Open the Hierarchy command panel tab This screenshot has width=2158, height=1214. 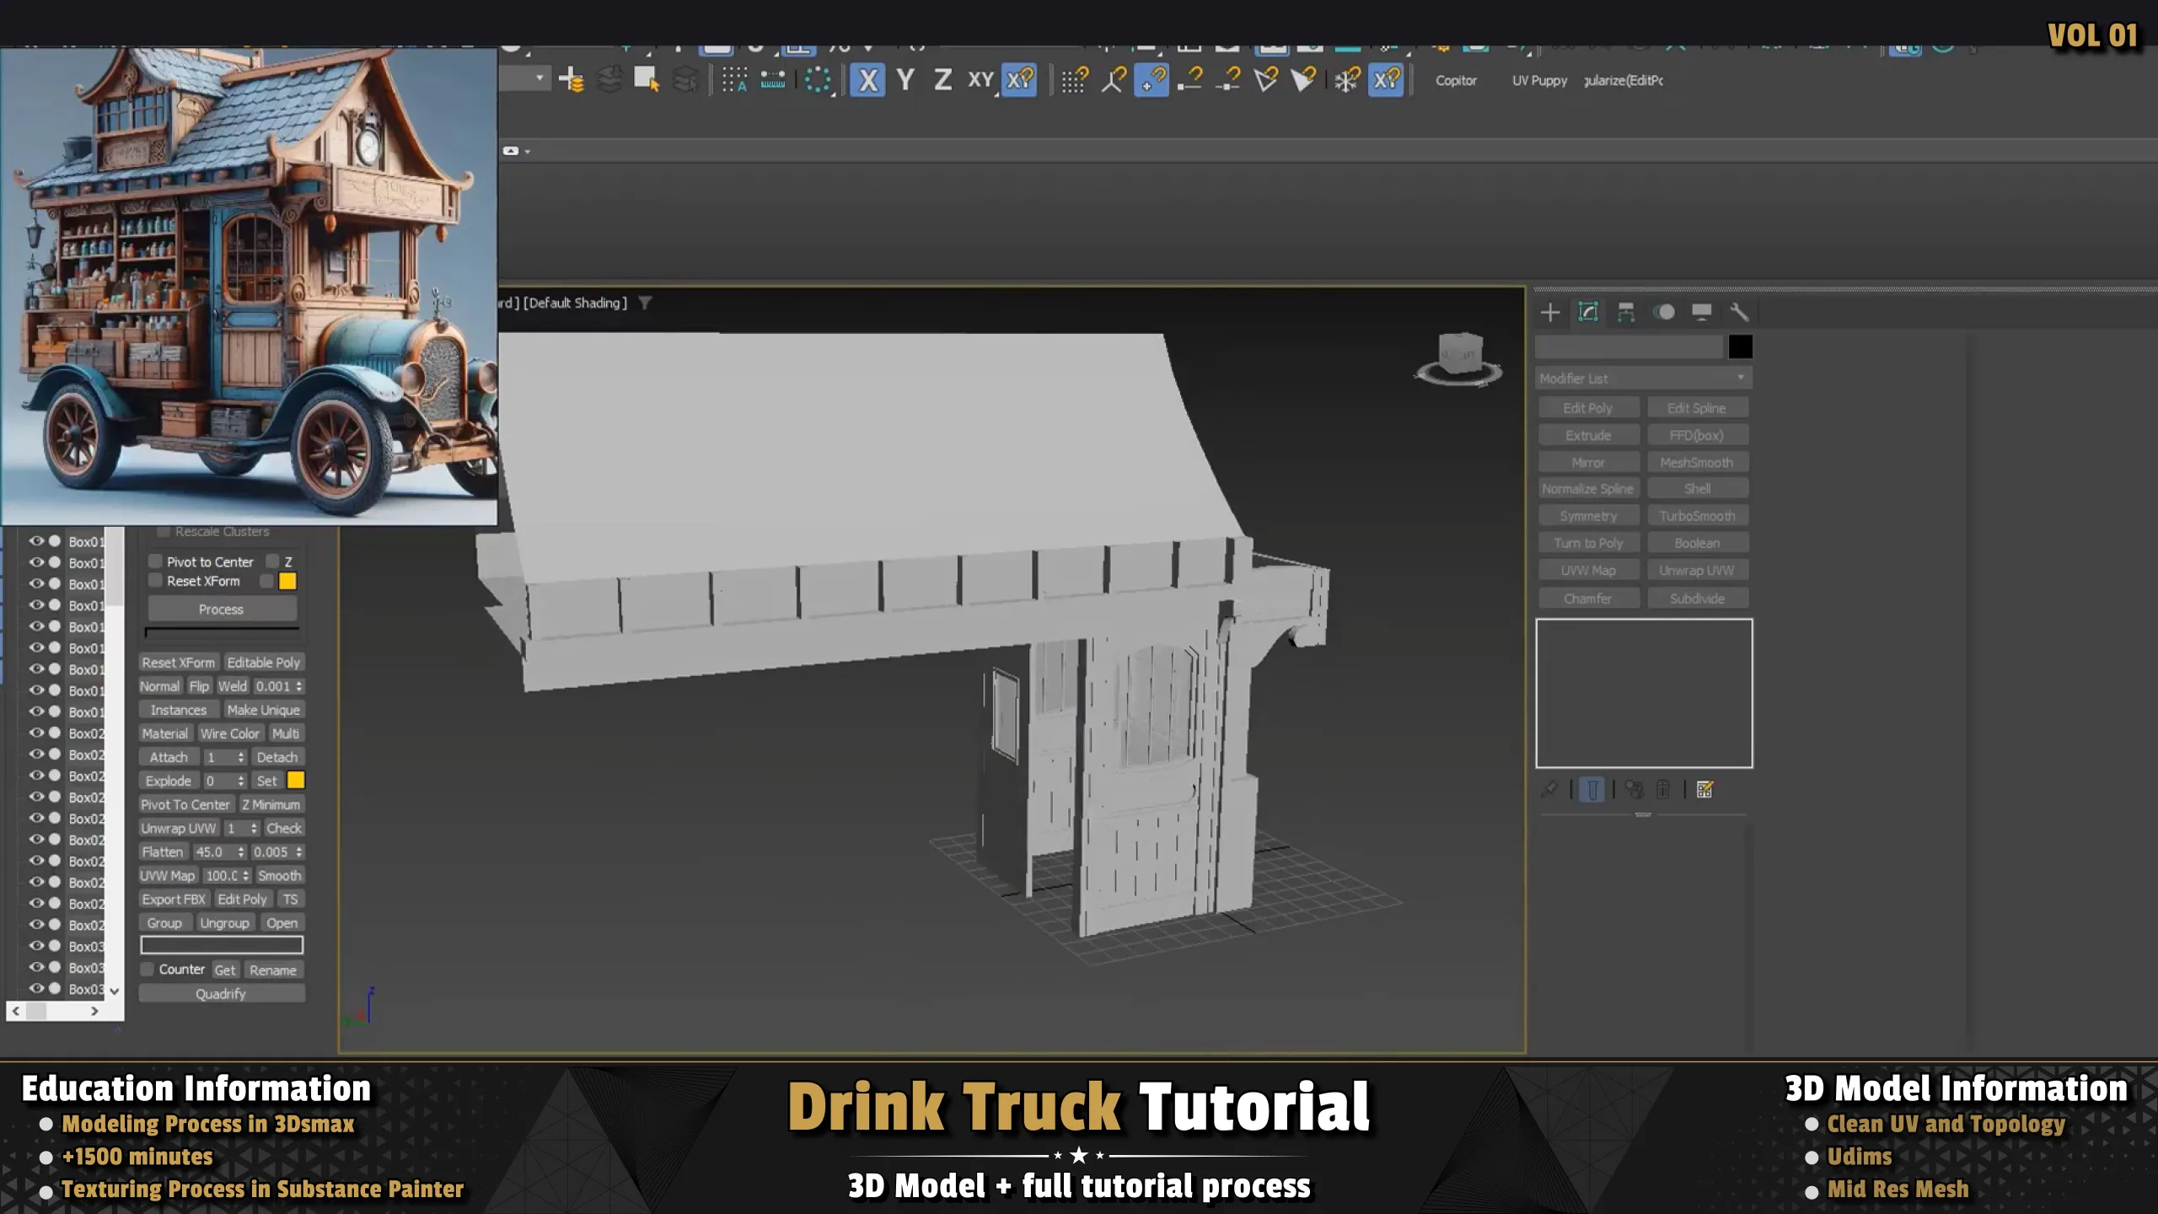1626,313
